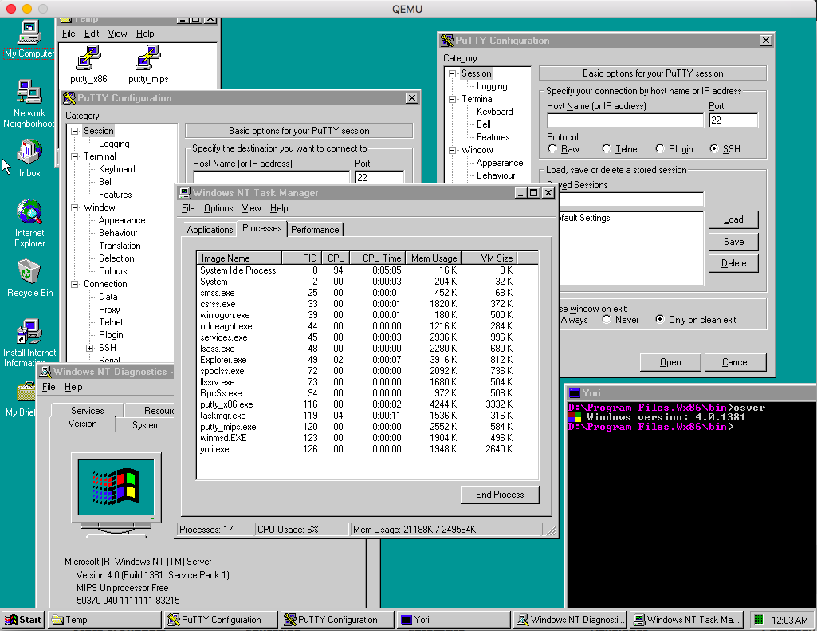Click the Task Manager title bar icon

point(185,193)
